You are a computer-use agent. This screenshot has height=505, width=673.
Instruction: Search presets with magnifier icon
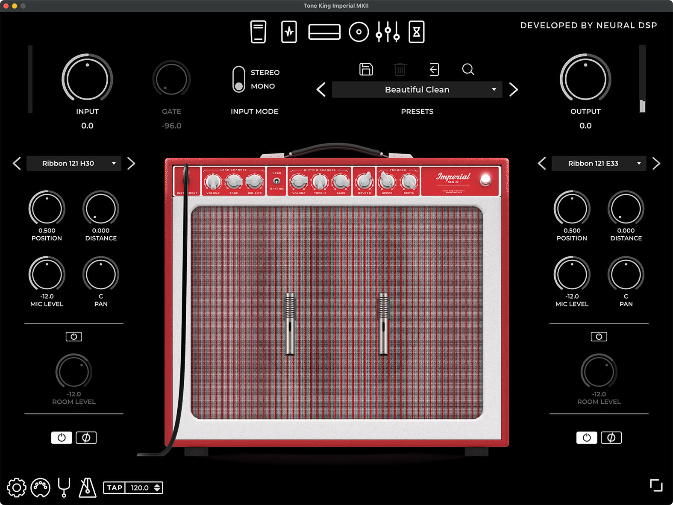click(468, 69)
